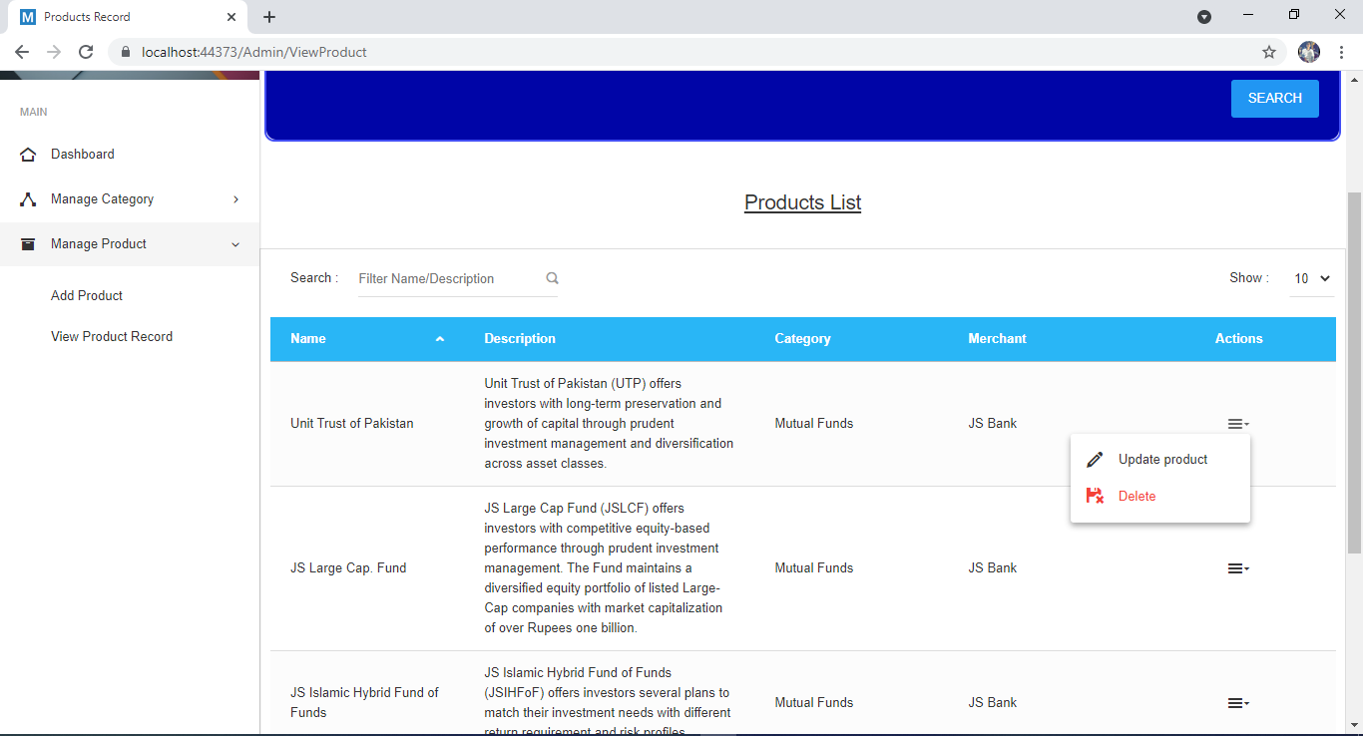Click the page scroll-down arrow
Screen dimensions: 1363x736
click(1354, 725)
